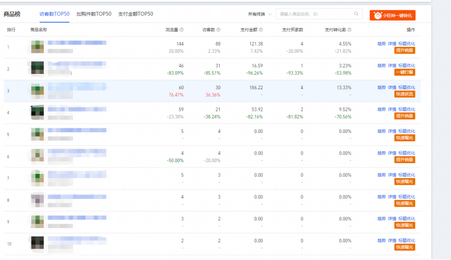This screenshot has height=260, width=451.
Task: Open 详情 link for rank 9 product
Action: pos(392,219)
